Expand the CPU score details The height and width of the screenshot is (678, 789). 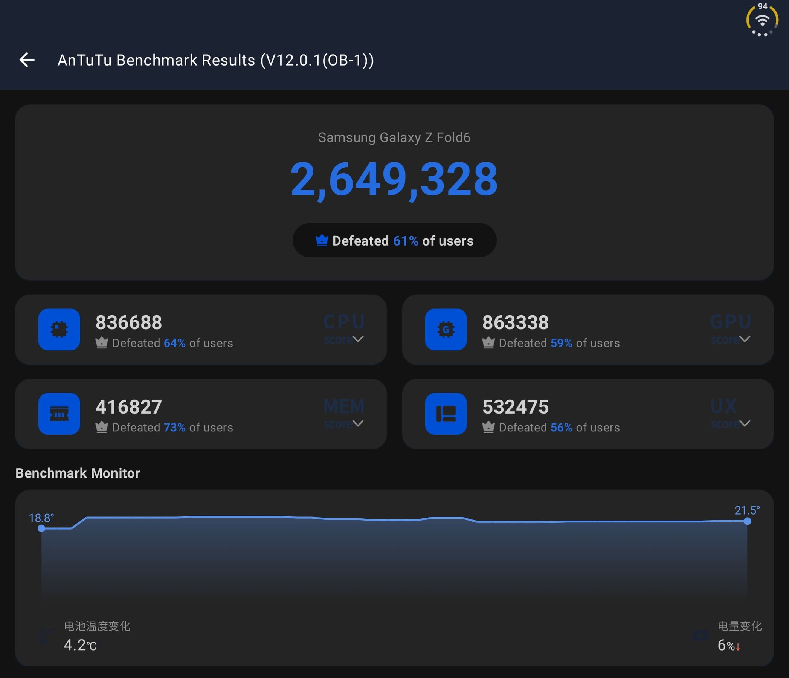point(358,339)
